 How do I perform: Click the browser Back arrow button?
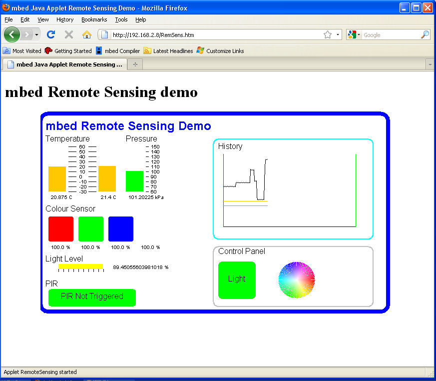point(12,34)
